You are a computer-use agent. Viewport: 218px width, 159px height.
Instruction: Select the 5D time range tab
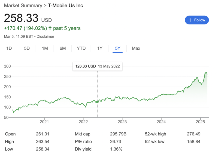27,48
